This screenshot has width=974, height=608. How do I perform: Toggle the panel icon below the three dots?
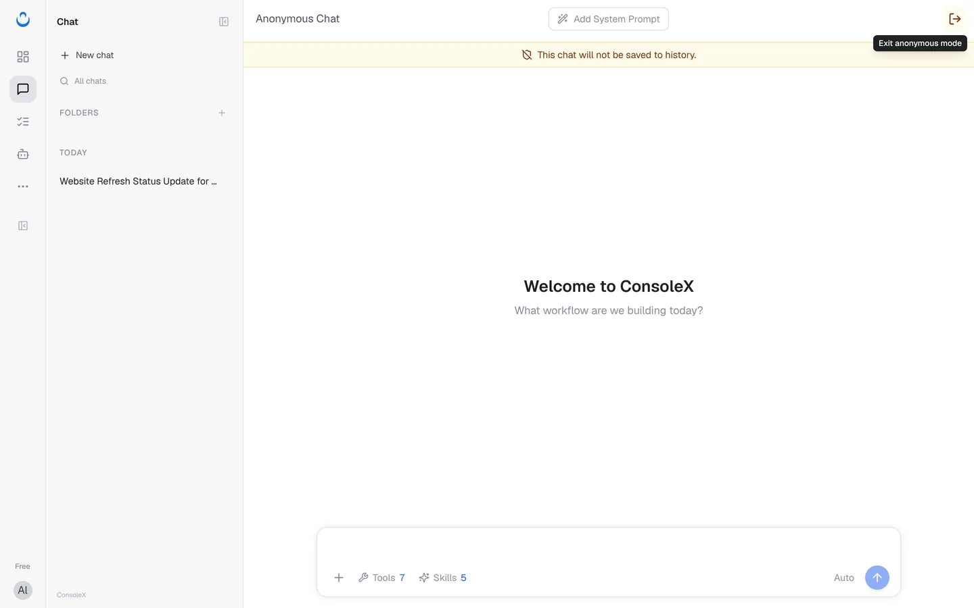pos(23,226)
